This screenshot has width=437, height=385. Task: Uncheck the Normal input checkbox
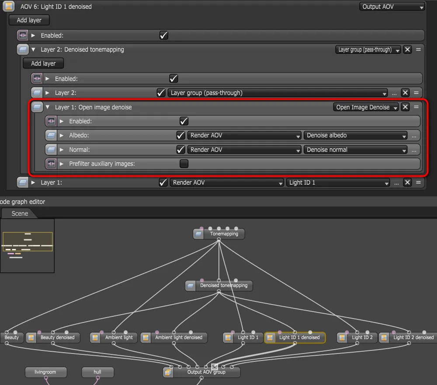coord(180,150)
